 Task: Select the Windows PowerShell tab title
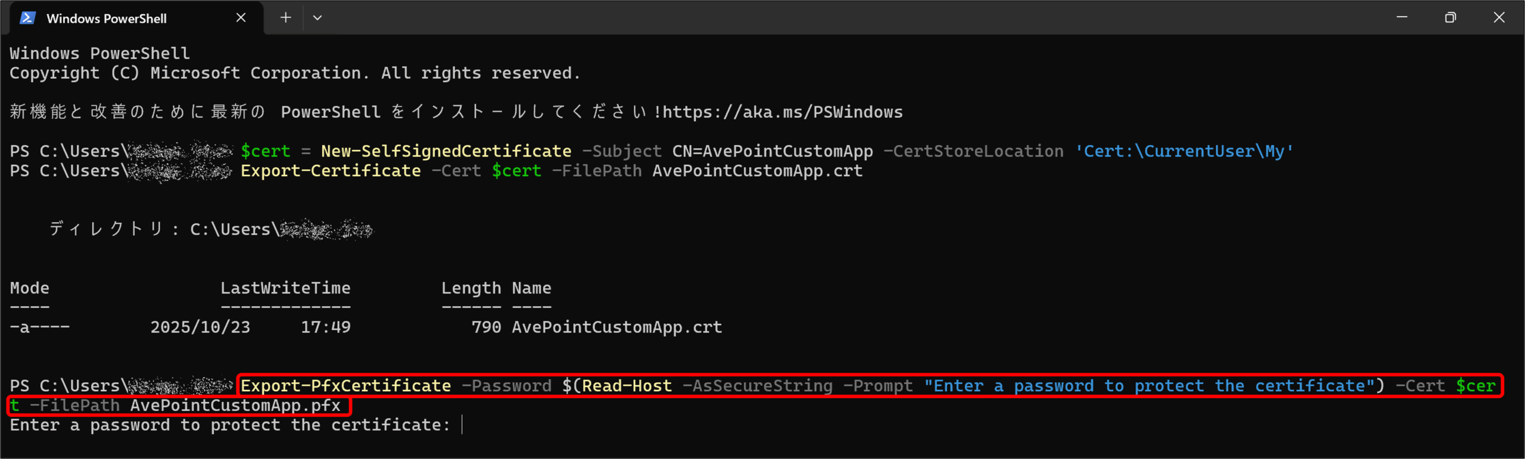coord(107,18)
